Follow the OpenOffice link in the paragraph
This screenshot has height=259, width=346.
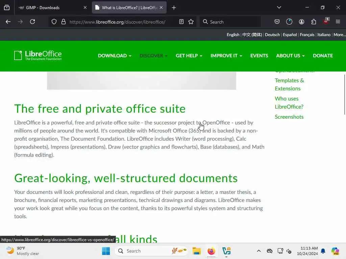coord(216,122)
